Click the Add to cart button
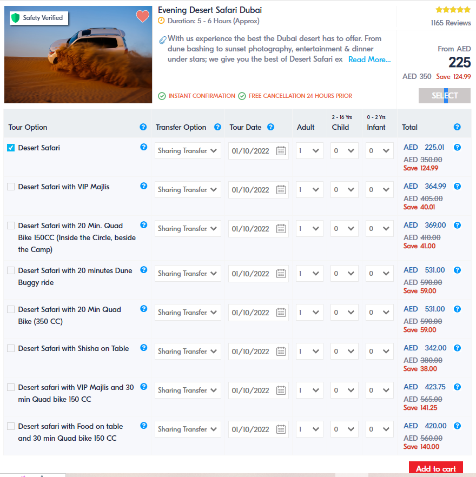 click(x=435, y=468)
